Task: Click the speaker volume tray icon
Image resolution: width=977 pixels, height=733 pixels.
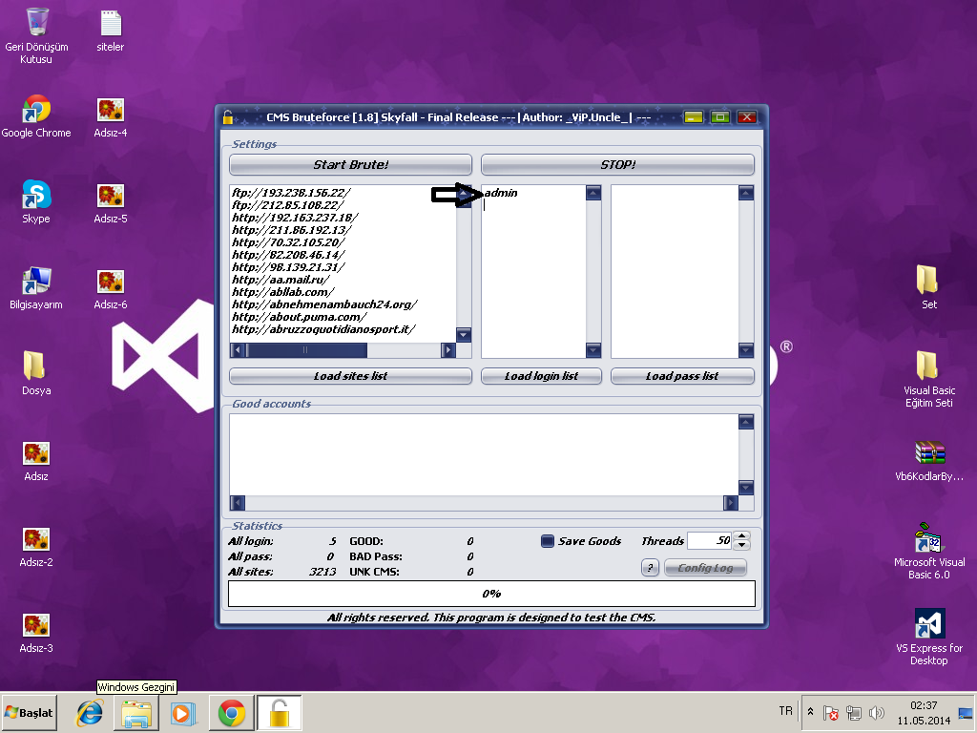Action: 877,712
